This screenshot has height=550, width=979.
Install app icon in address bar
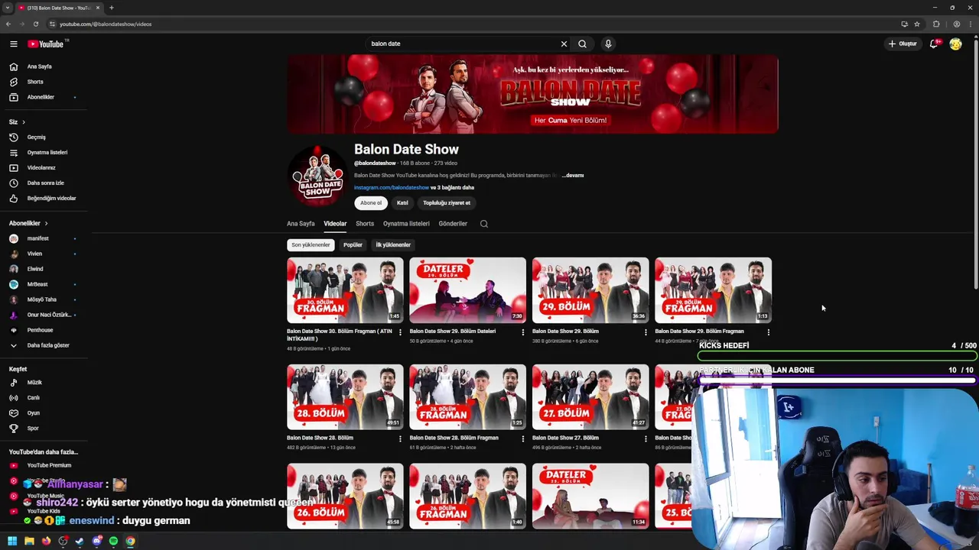click(x=904, y=24)
